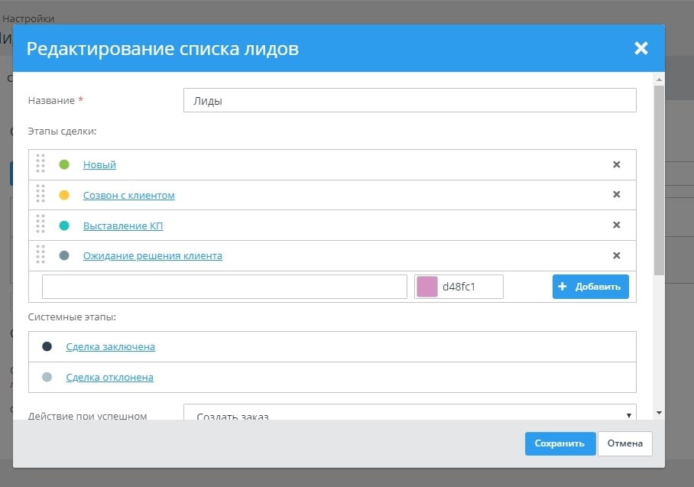
Task: Open the Создать заказ dropdown
Action: [x=410, y=412]
